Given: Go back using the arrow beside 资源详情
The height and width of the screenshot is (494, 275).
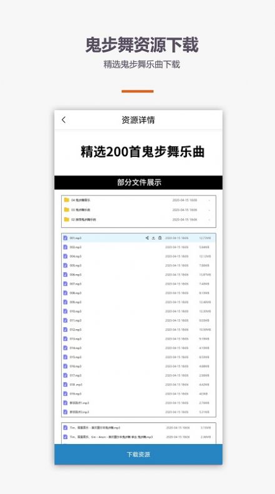Looking at the screenshot, I should pos(64,120).
